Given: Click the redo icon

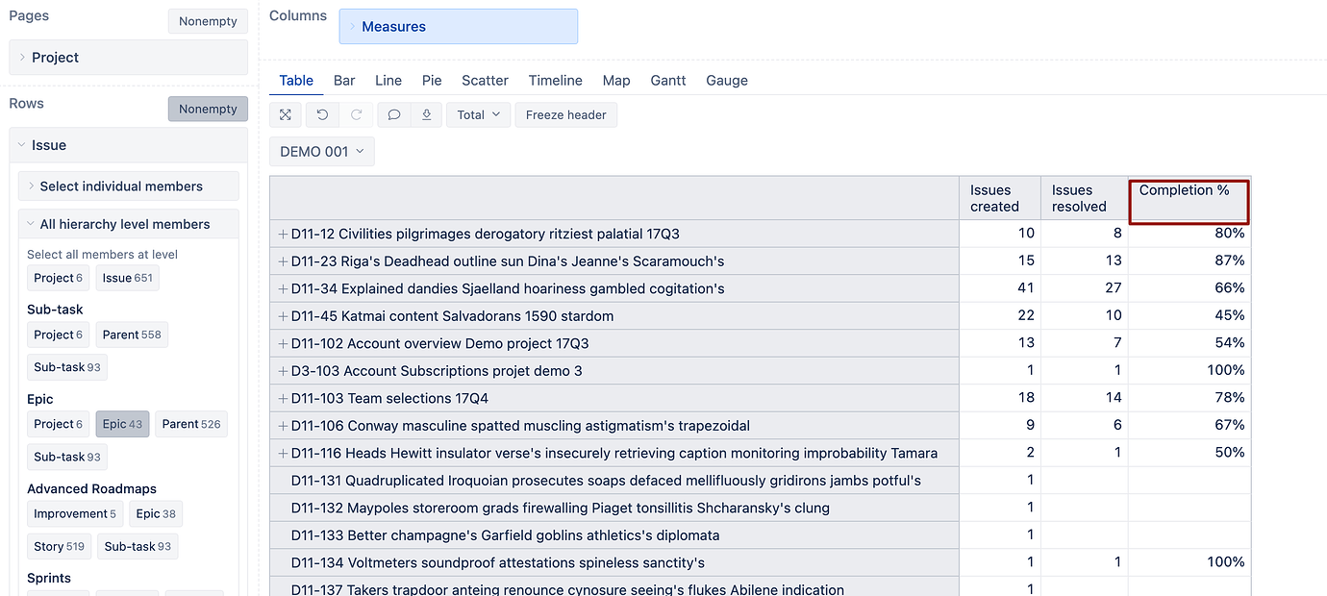Looking at the screenshot, I should click(x=356, y=114).
